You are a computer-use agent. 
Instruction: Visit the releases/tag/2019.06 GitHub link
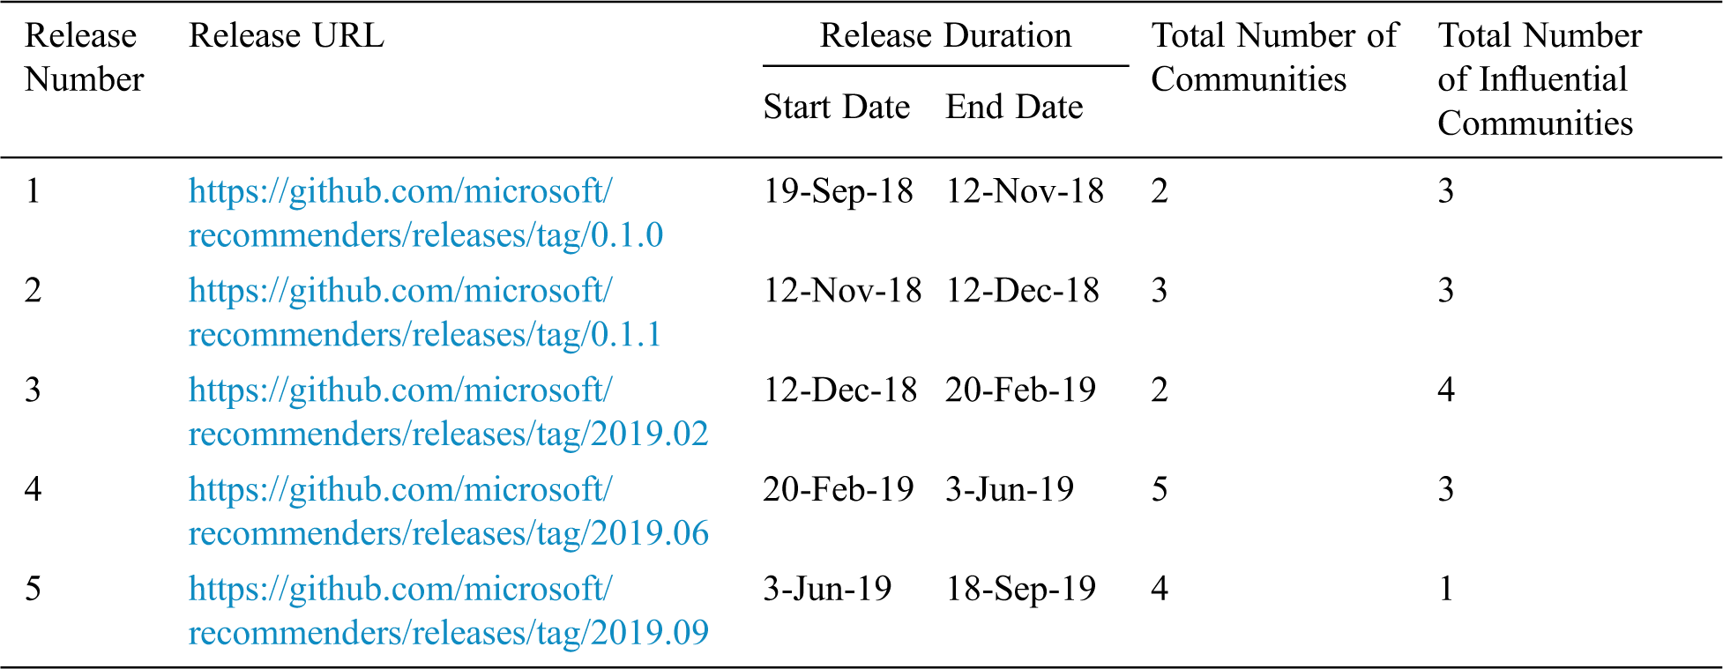click(x=448, y=512)
